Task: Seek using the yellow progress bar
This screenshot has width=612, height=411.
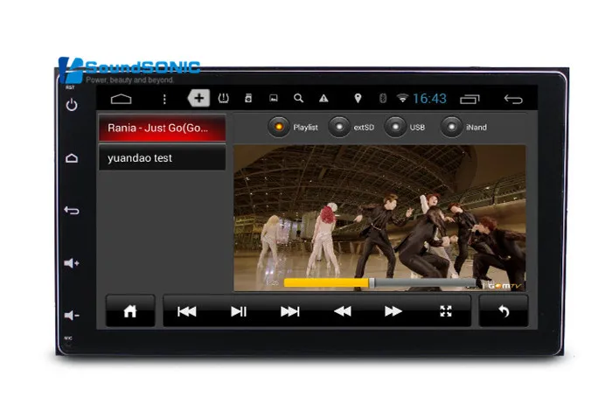Action: click(x=380, y=282)
